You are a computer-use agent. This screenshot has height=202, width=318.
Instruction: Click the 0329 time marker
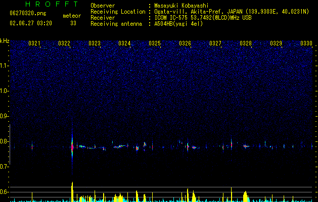click(x=276, y=43)
